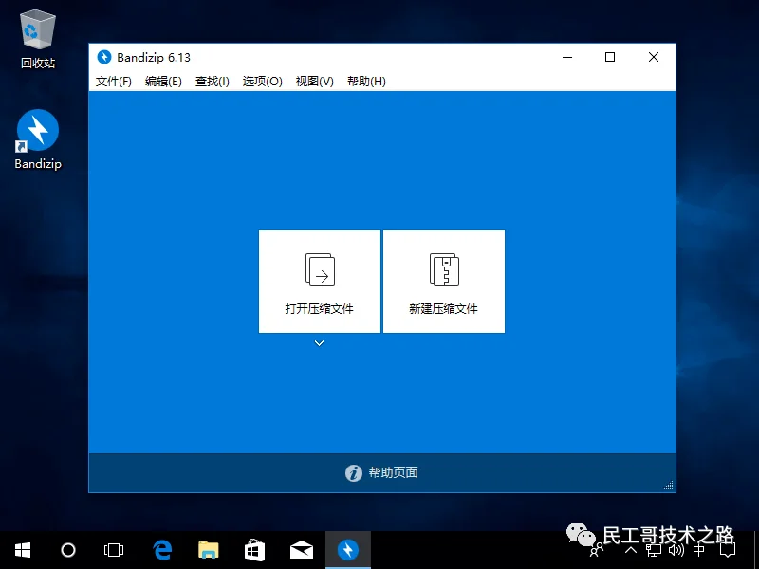Open Task View from the taskbar

click(114, 550)
